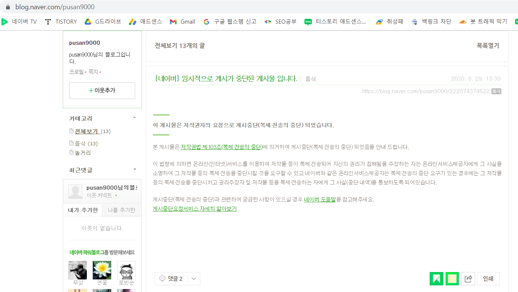Click the address bar URL field
The height and width of the screenshot is (292, 518).
(x=259, y=7)
